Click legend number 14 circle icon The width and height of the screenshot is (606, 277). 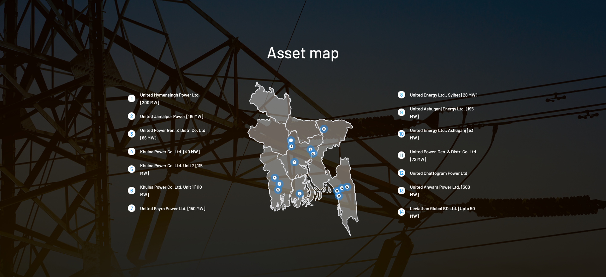click(x=401, y=212)
